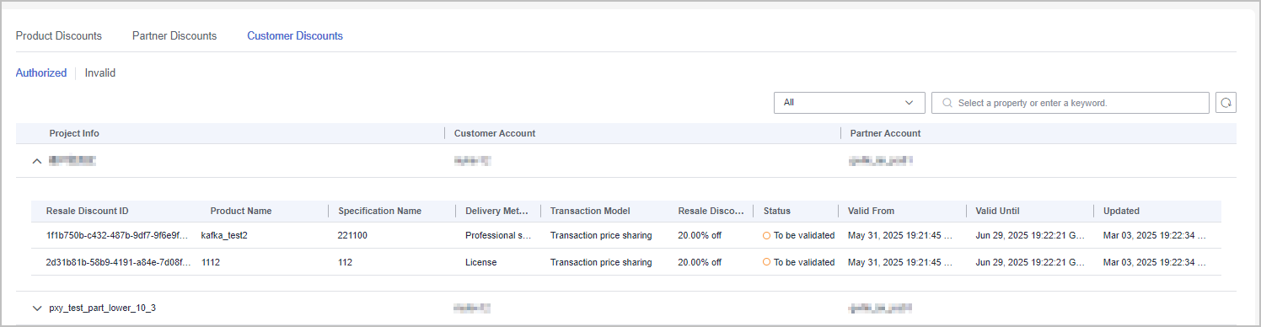Collapse the expanded first project row
Screen dimensions: 1261x327
(x=36, y=160)
